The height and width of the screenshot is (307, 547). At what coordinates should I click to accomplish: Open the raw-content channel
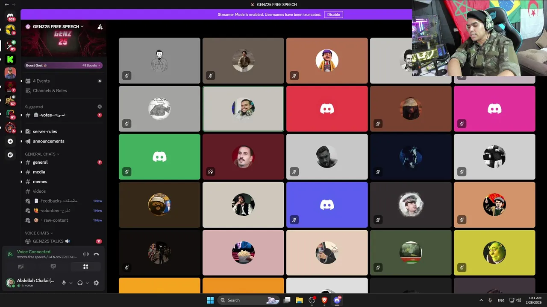[x=63, y=220]
